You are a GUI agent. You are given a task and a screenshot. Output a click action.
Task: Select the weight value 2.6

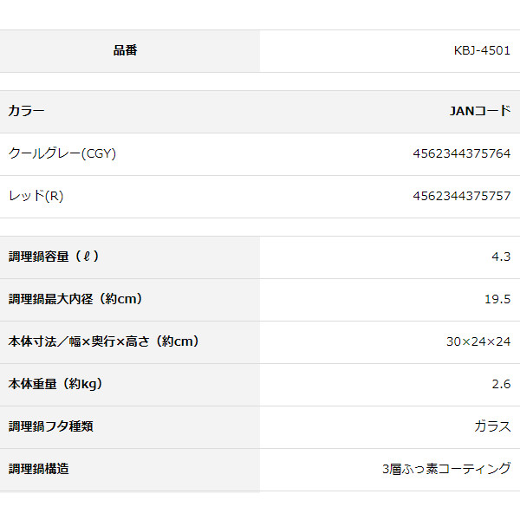[x=501, y=384]
